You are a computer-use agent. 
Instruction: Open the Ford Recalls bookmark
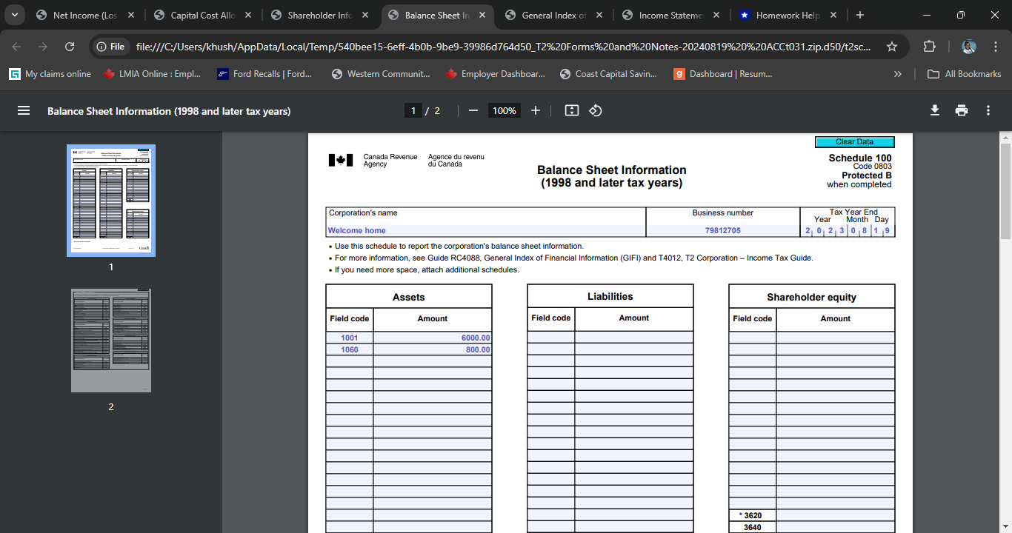point(264,74)
